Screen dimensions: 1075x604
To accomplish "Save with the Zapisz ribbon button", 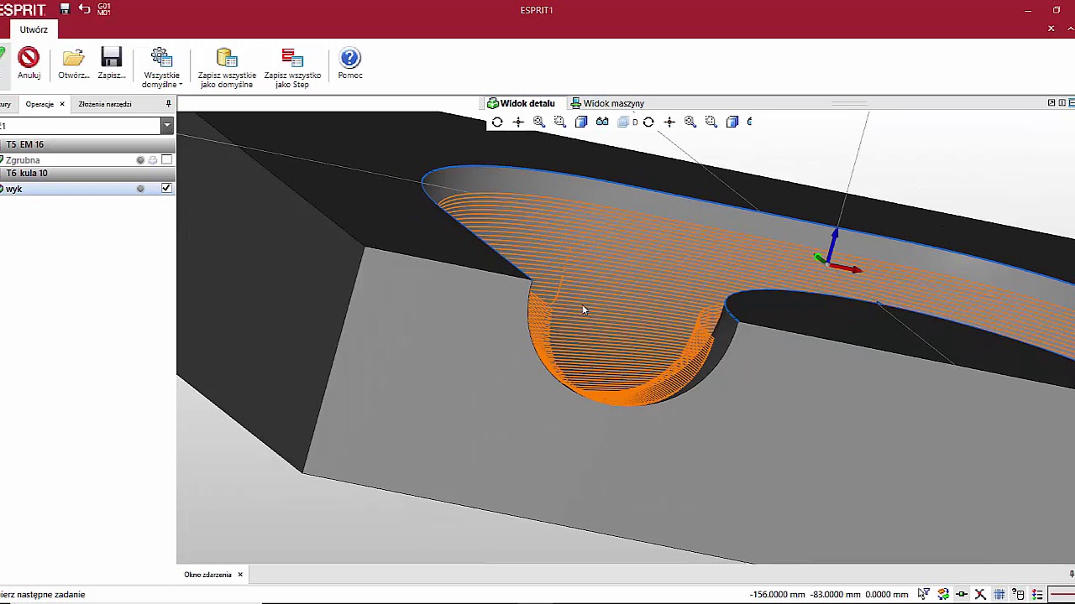I will point(112,64).
